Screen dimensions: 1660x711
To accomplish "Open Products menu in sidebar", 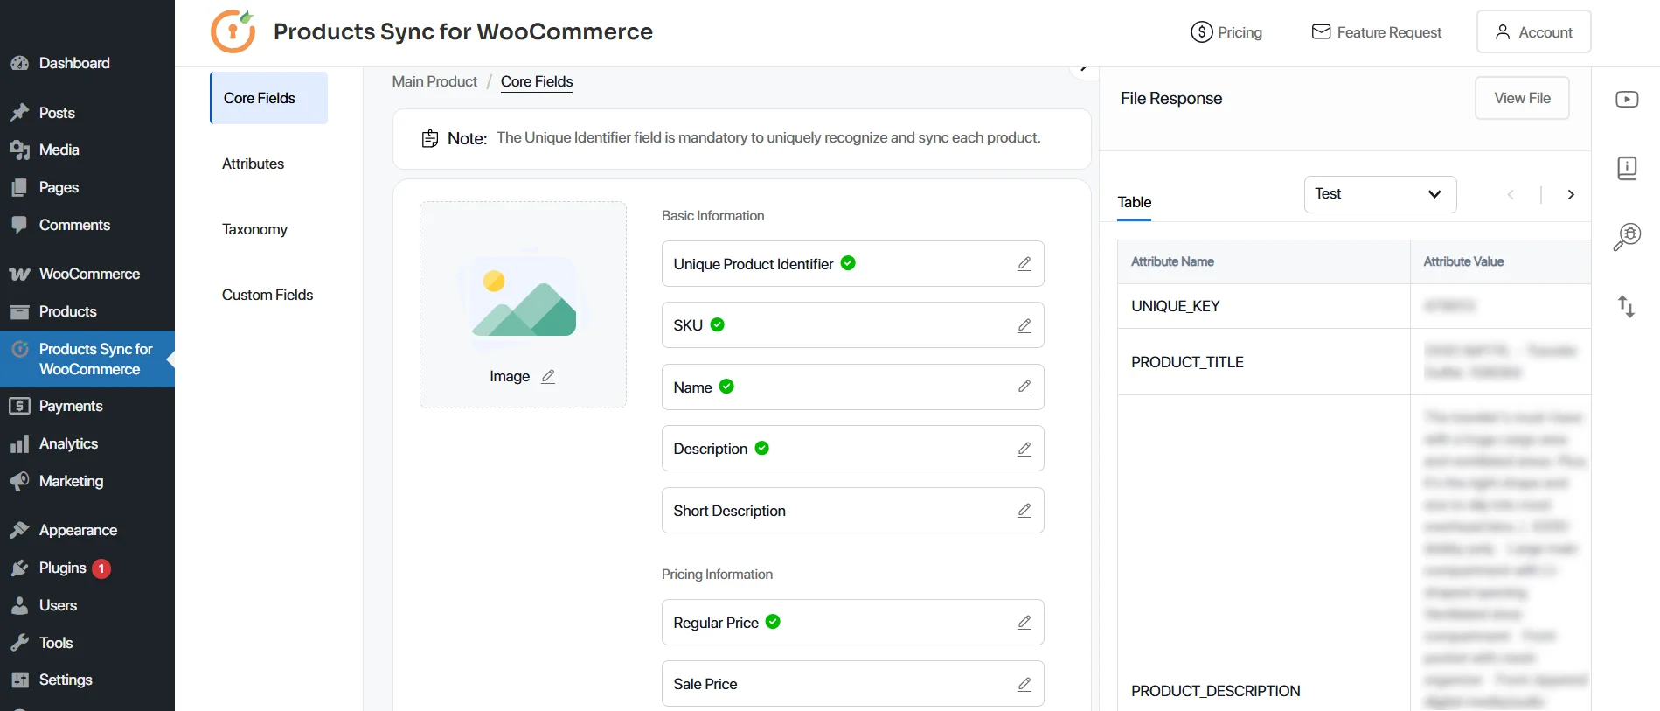I will point(87,311).
